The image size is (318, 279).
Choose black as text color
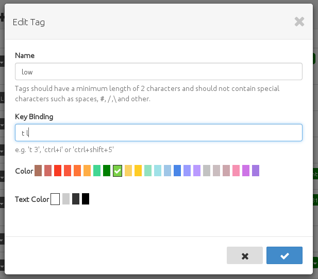point(86,199)
